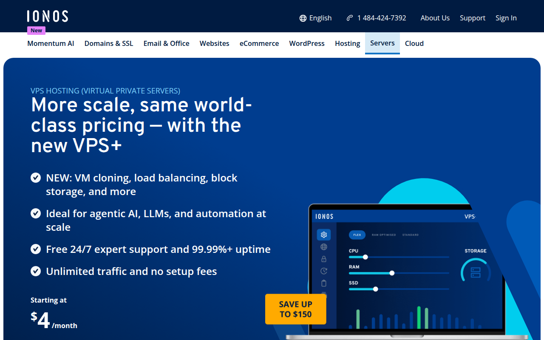Call the 1 484-424-7392 number link
The width and height of the screenshot is (544, 340).
377,18
